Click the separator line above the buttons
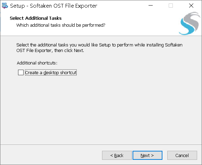 tap(101, 145)
